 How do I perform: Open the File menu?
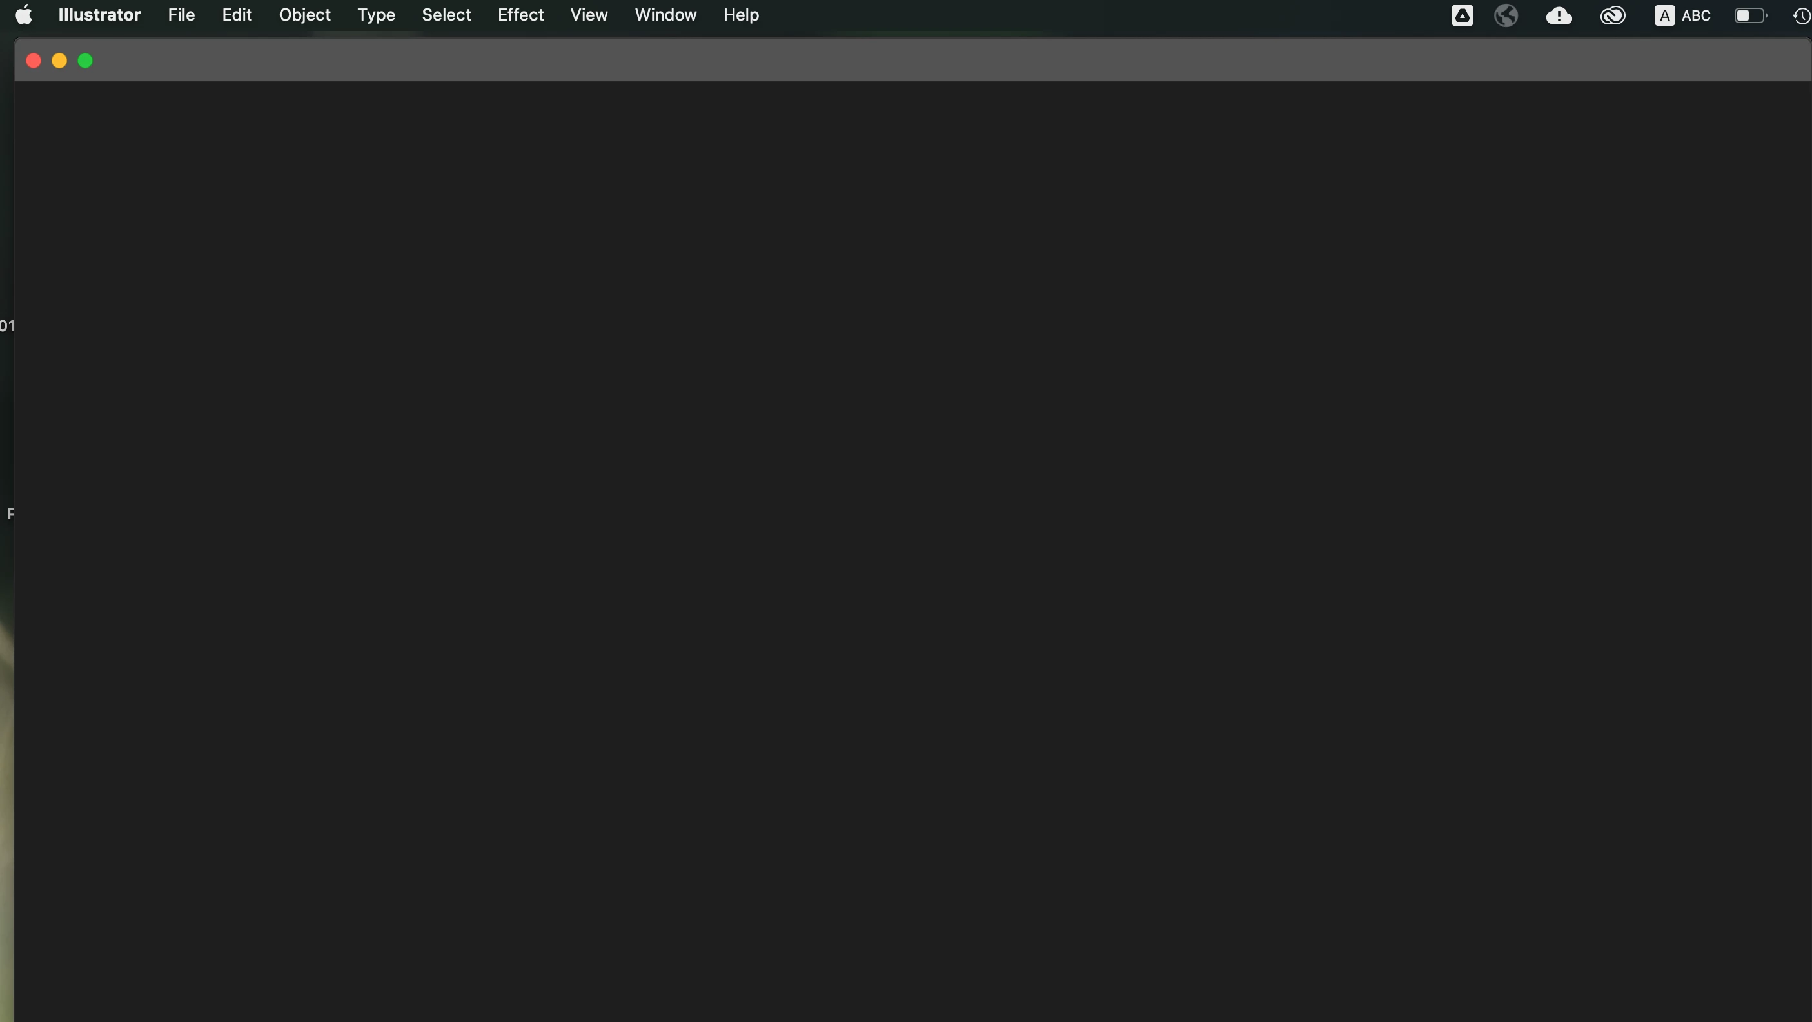[181, 15]
